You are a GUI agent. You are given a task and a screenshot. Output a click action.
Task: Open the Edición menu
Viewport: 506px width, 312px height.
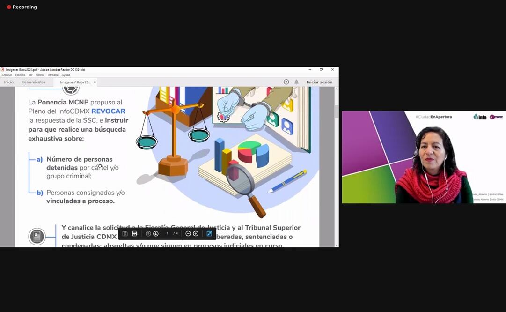tap(20, 75)
